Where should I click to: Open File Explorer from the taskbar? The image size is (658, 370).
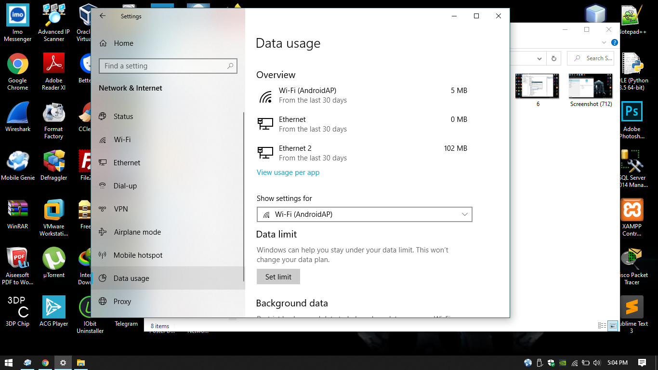[80, 362]
